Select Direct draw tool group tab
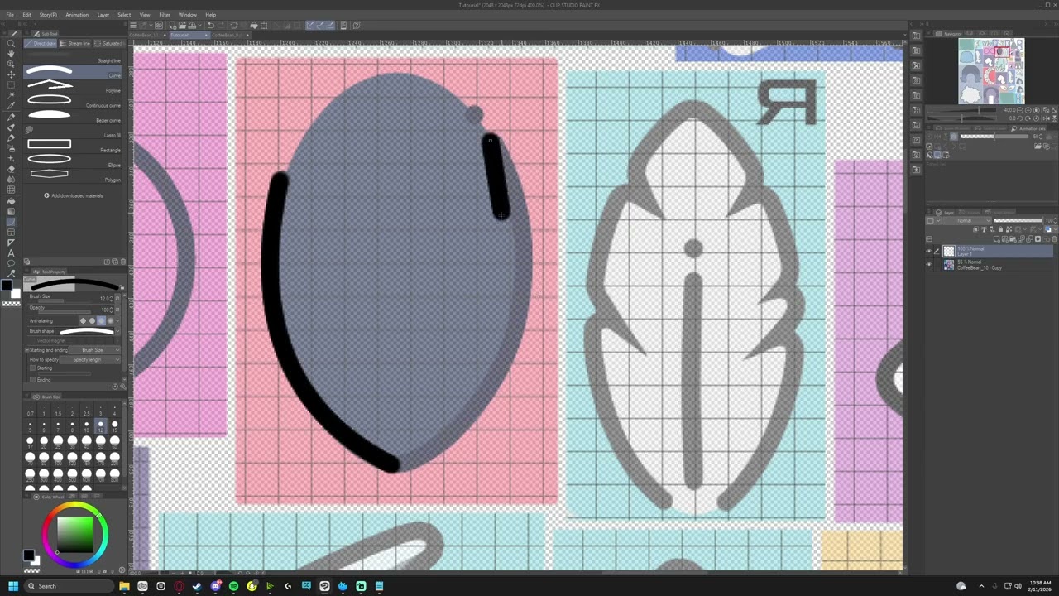Image resolution: width=1059 pixels, height=596 pixels. (x=41, y=43)
